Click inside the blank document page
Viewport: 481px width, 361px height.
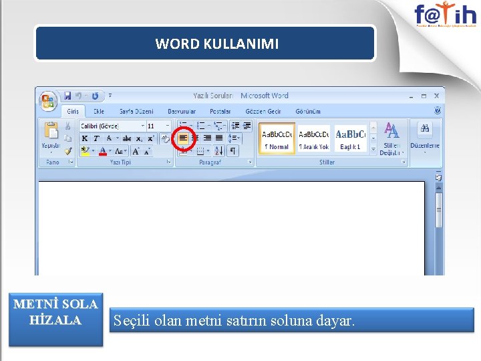pos(232,229)
